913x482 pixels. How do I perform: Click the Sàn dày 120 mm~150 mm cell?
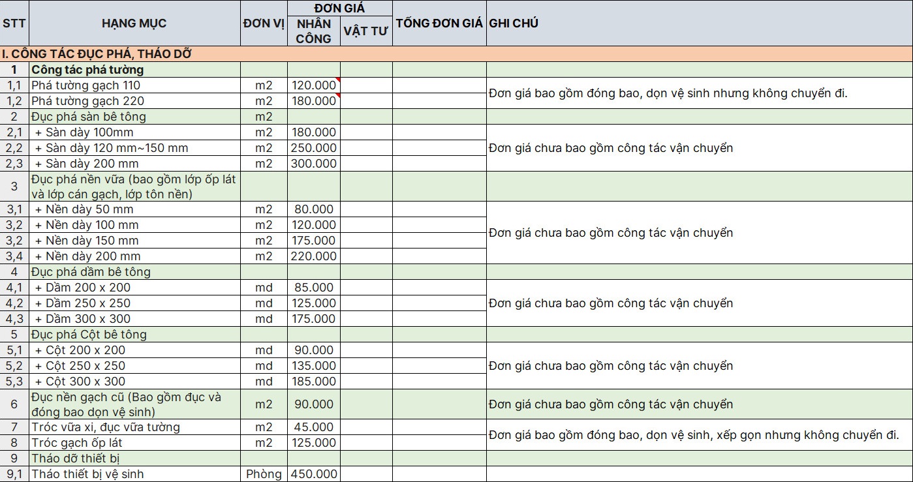134,148
